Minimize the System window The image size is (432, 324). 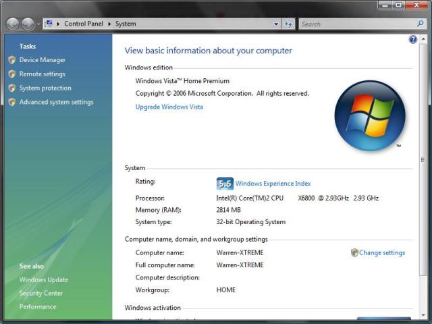pyautogui.click(x=385, y=5)
